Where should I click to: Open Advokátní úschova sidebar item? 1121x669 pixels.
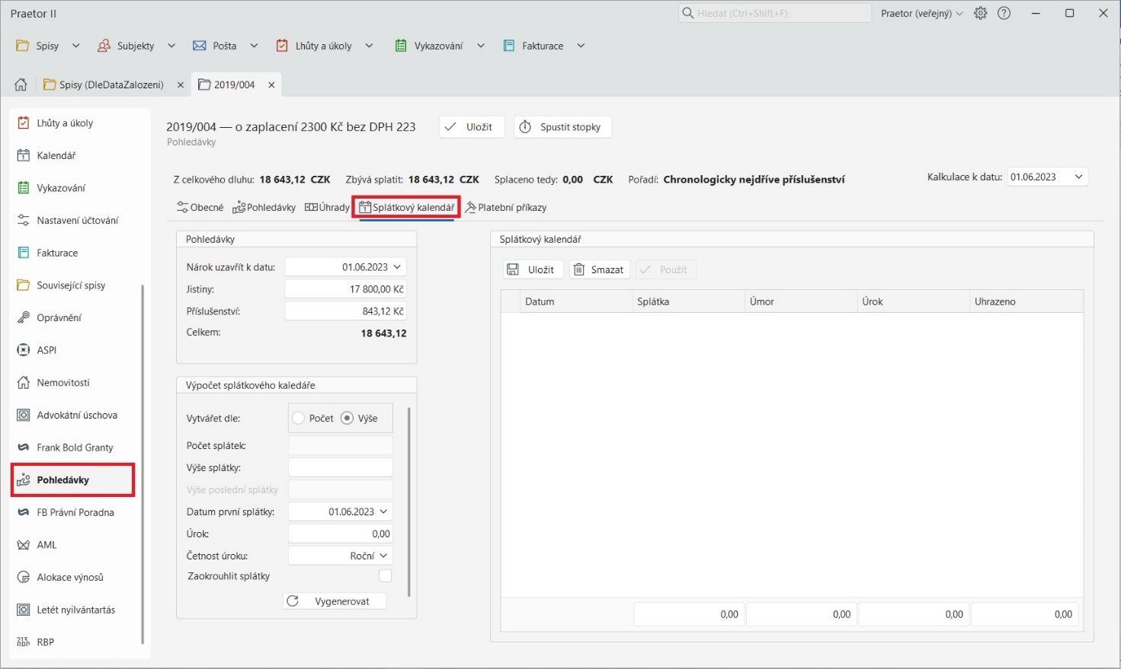click(76, 416)
